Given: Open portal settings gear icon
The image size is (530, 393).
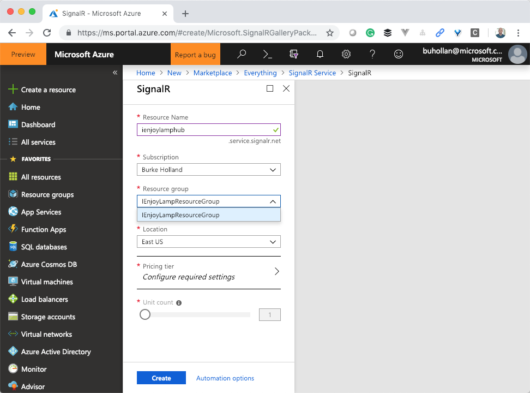Looking at the screenshot, I should tap(346, 54).
